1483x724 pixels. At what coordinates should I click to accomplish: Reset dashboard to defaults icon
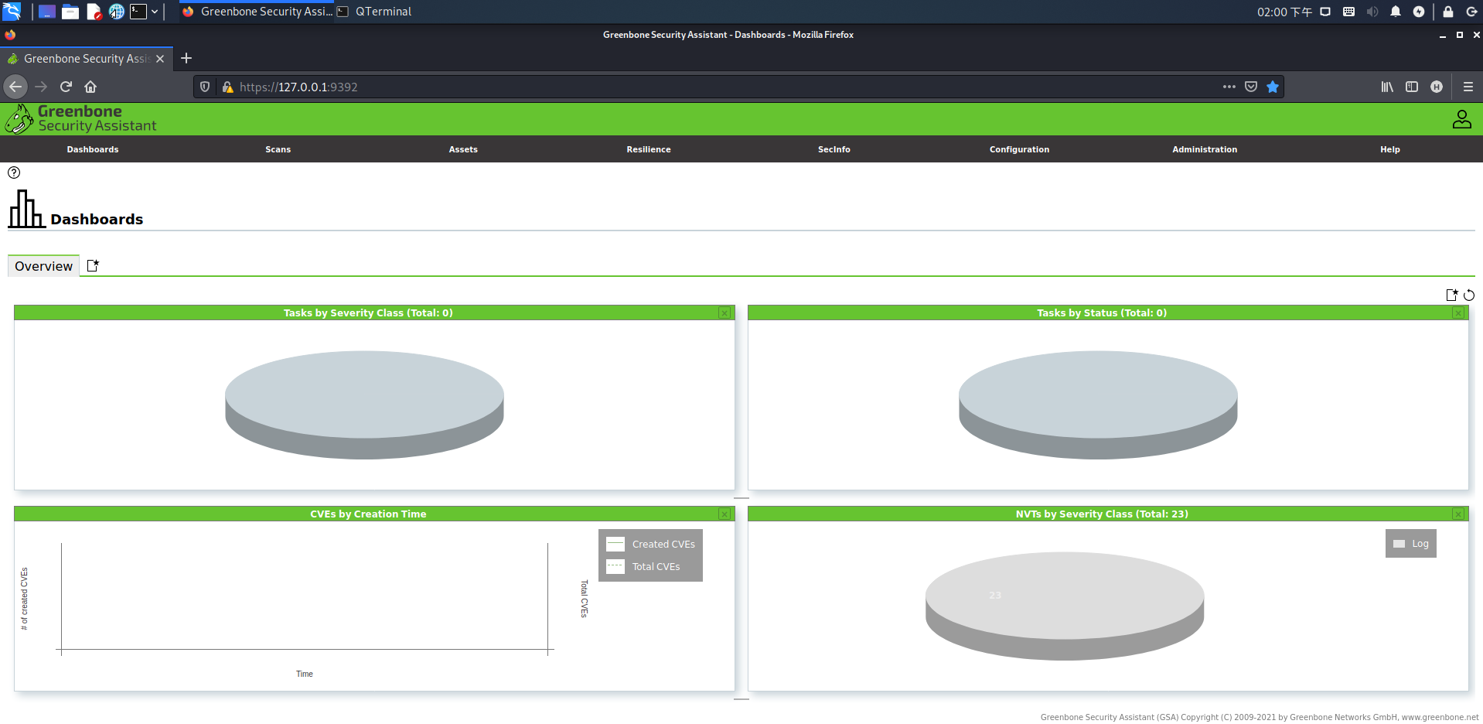[x=1469, y=295]
